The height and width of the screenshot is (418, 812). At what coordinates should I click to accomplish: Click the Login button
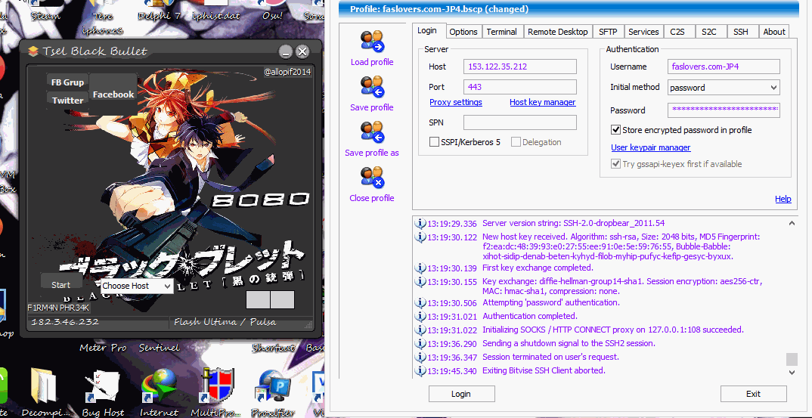461,394
